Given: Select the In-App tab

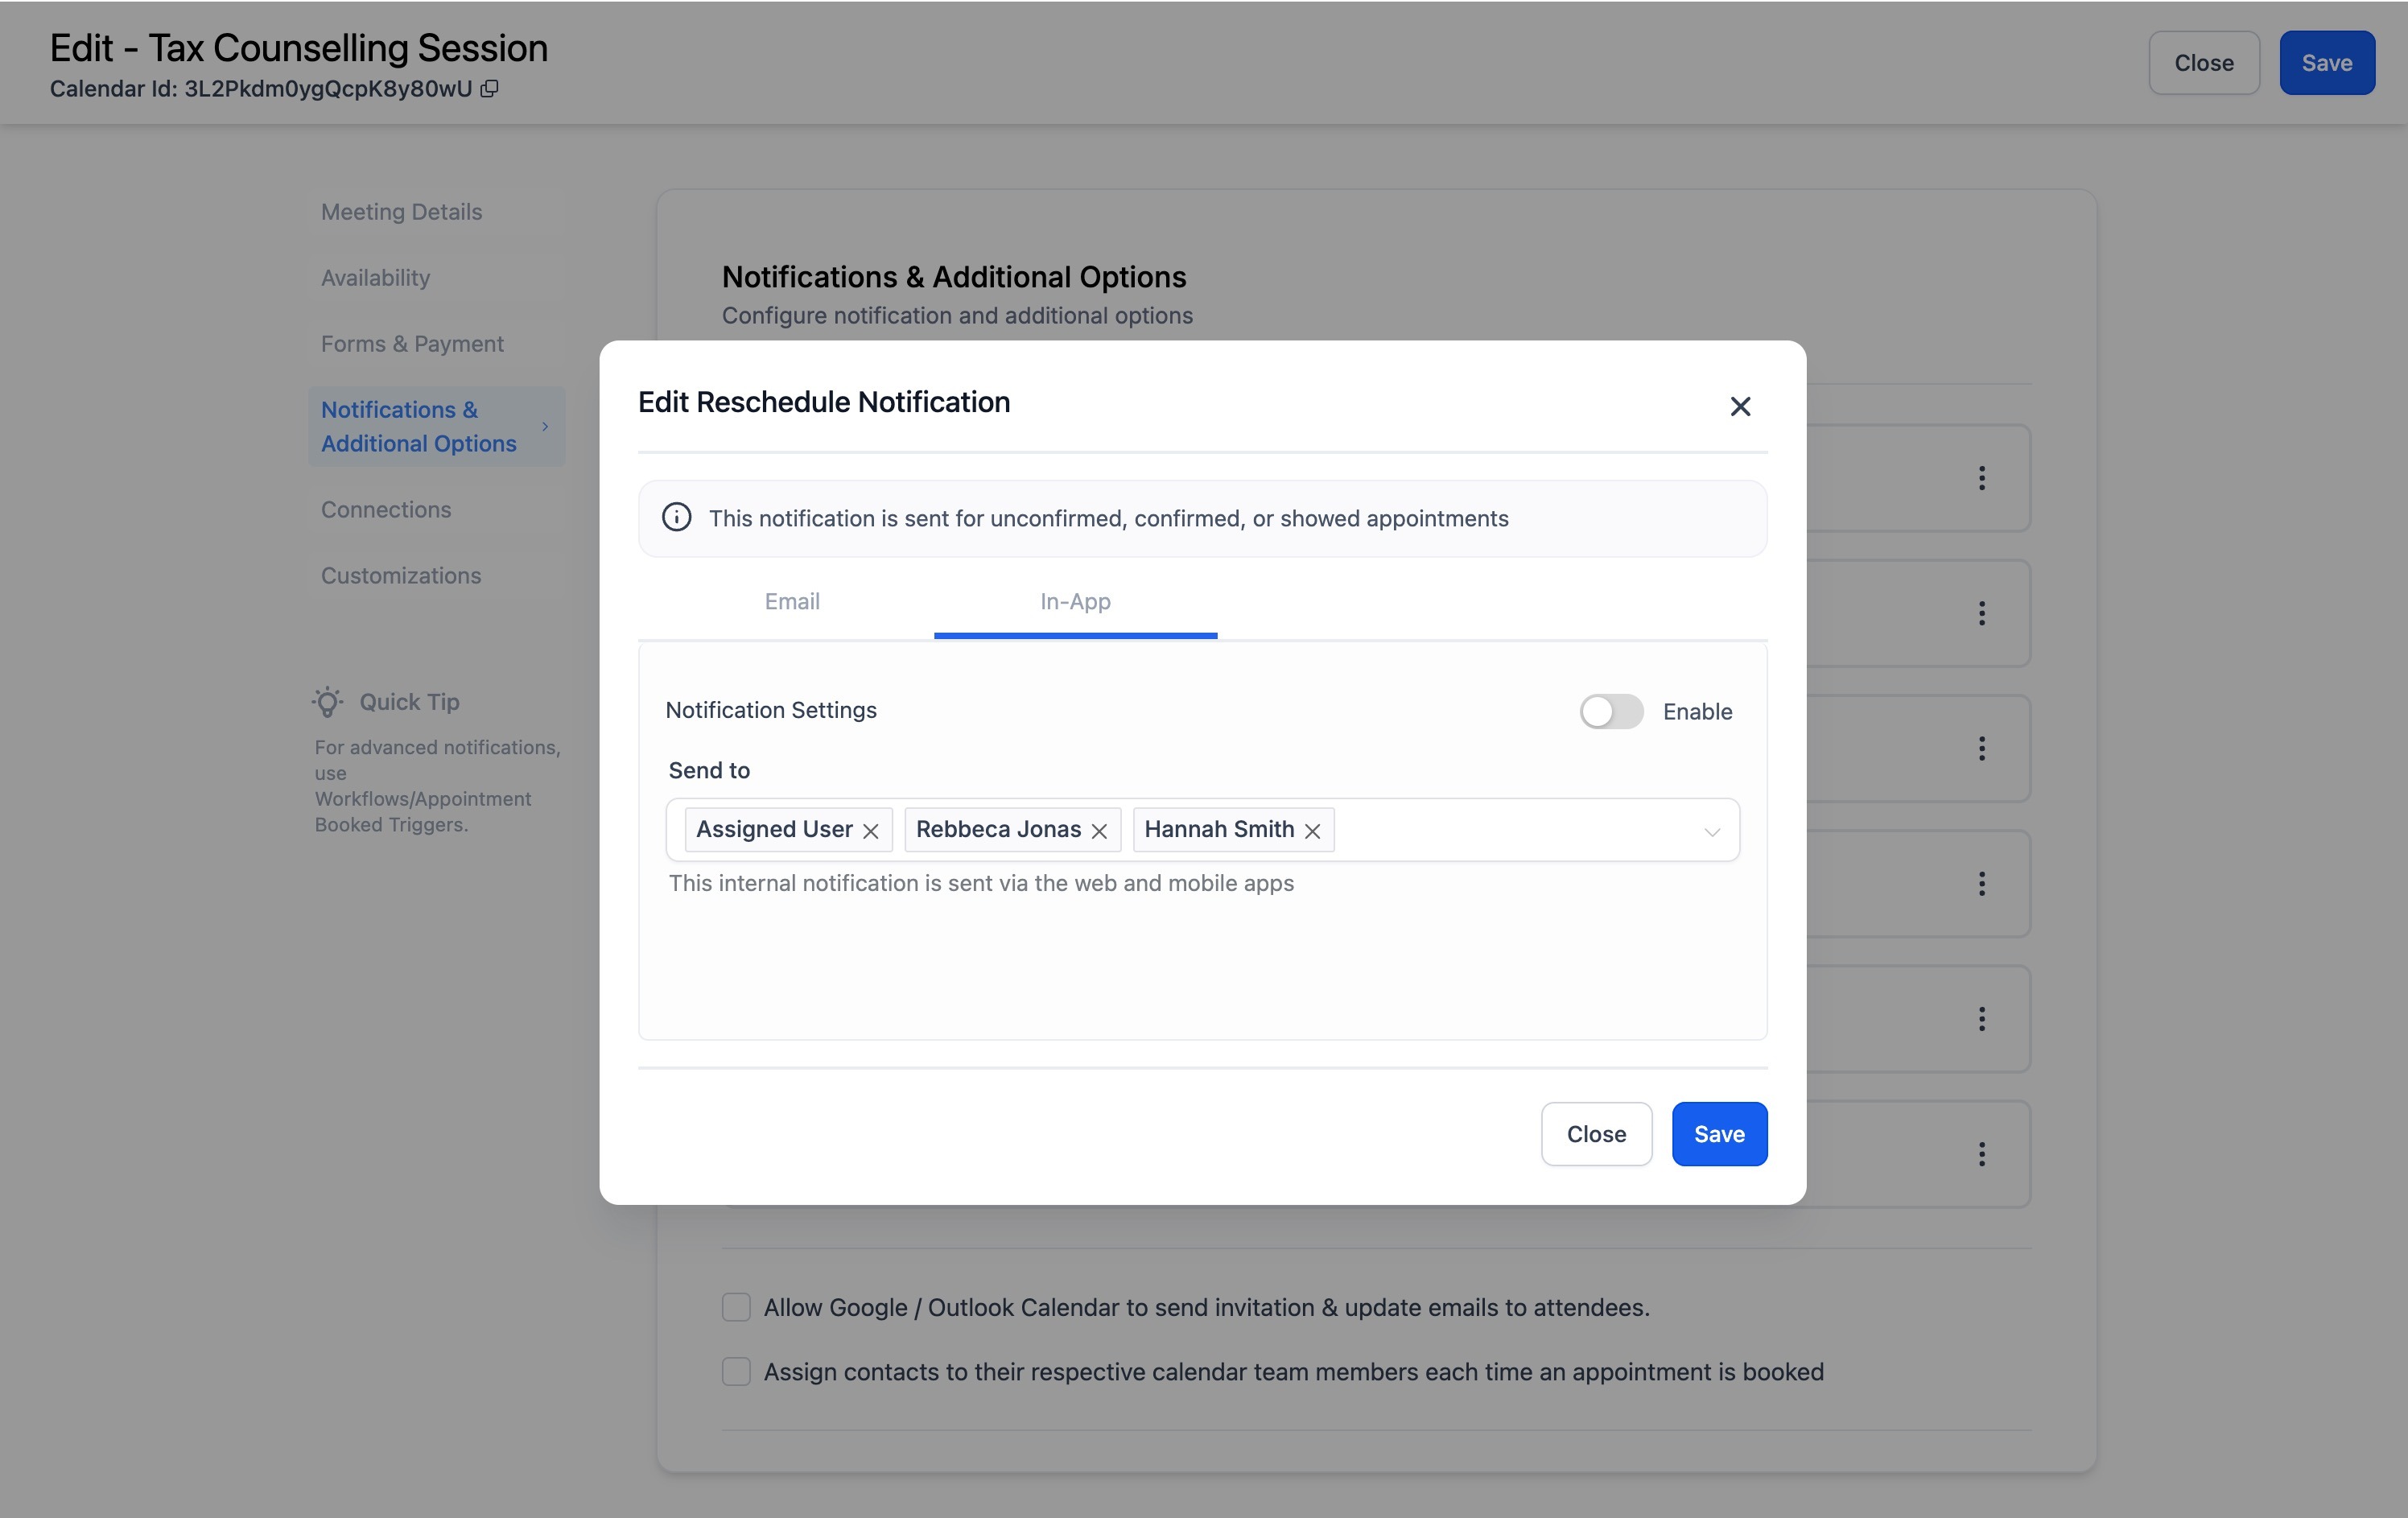Looking at the screenshot, I should (x=1075, y=602).
